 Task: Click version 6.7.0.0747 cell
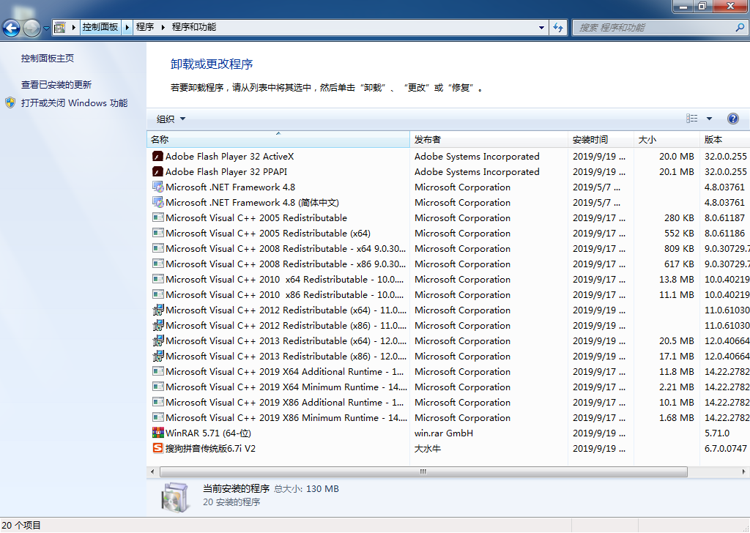click(x=726, y=448)
